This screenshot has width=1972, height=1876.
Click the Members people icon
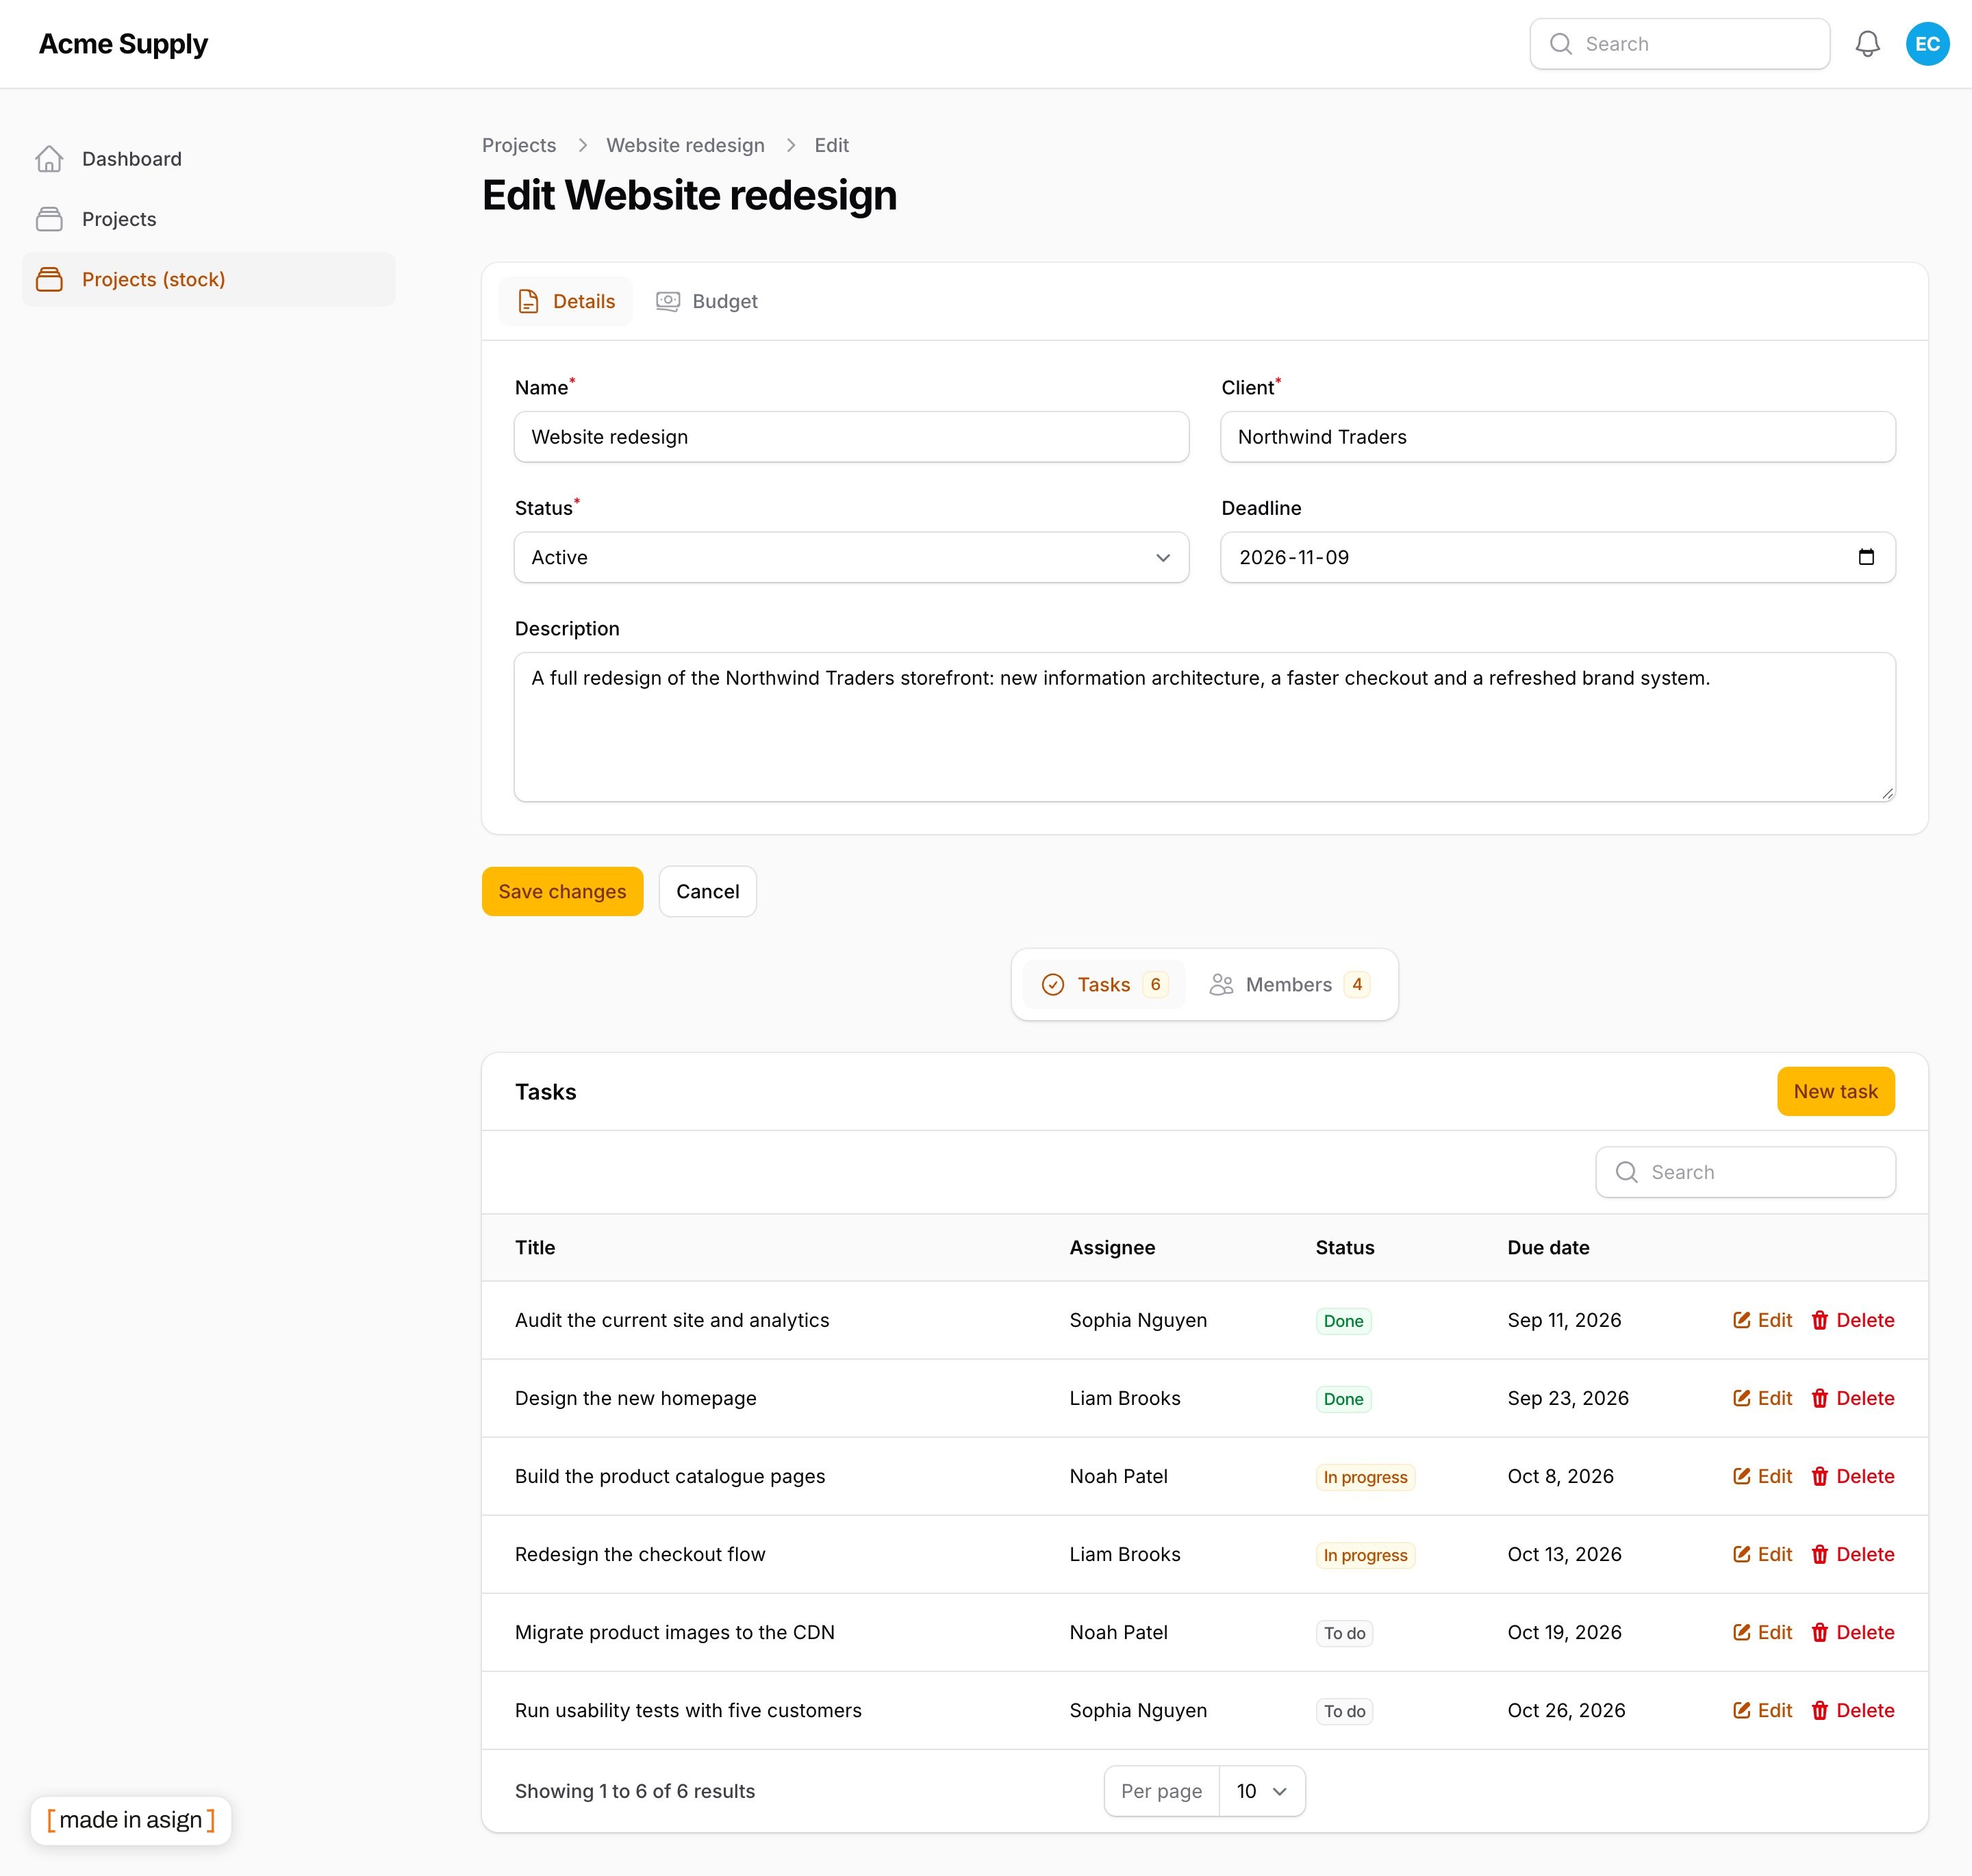[x=1221, y=985]
